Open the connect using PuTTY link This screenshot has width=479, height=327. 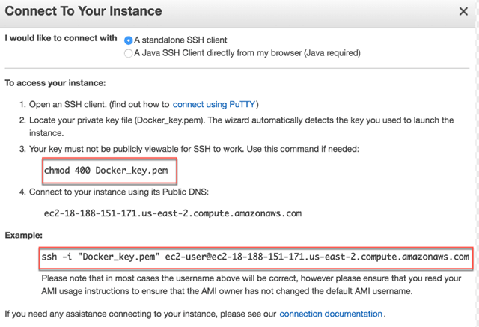pyautogui.click(x=216, y=104)
